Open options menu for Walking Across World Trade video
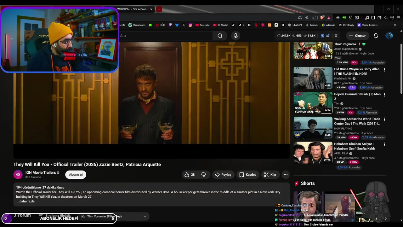The width and height of the screenshot is (403, 227). [x=384, y=119]
